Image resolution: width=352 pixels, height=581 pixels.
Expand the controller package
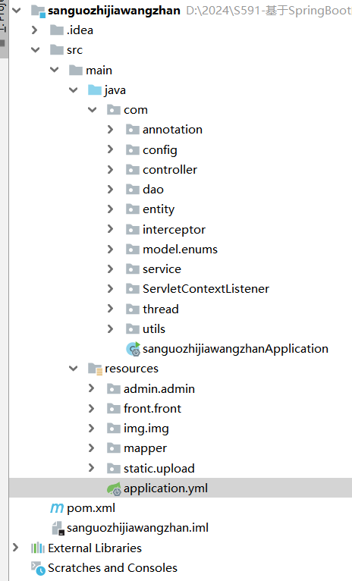tap(110, 169)
